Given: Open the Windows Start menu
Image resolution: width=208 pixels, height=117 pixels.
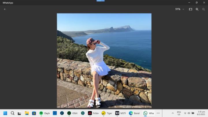Looking at the screenshot, I should point(5,113).
